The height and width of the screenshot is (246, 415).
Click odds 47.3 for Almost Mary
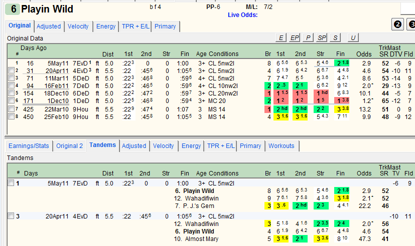(365, 239)
